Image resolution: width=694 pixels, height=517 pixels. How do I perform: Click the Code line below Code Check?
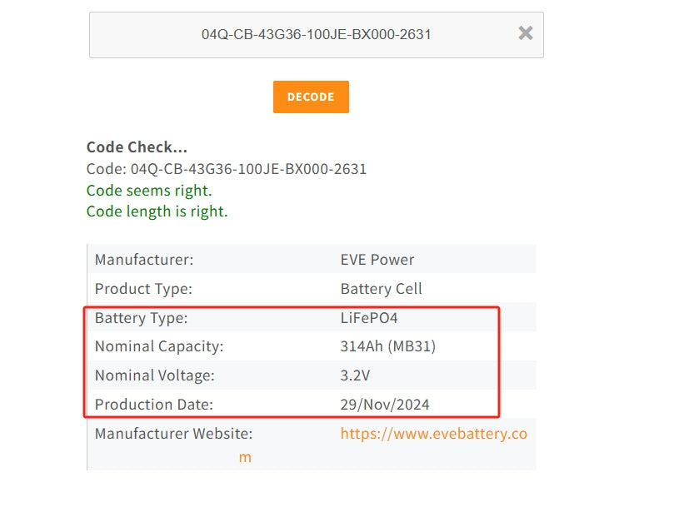click(x=226, y=169)
